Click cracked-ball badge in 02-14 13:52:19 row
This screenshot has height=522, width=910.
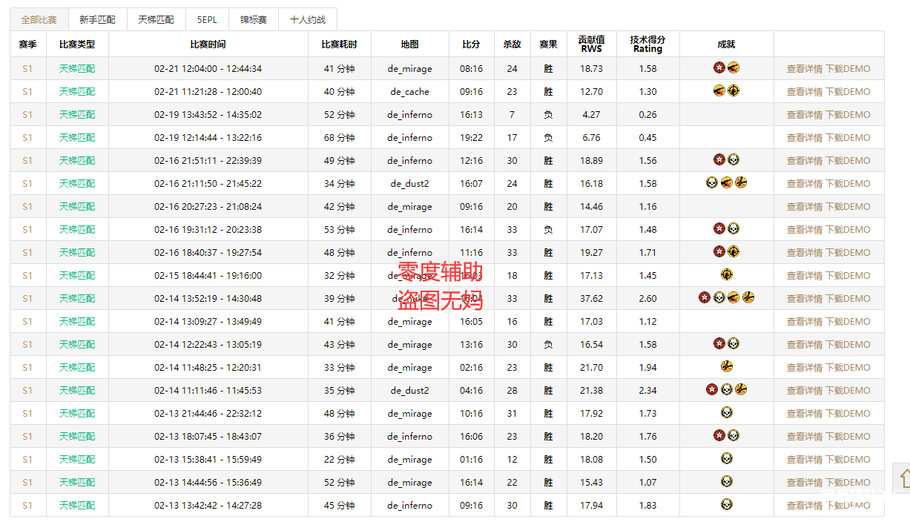[748, 298]
